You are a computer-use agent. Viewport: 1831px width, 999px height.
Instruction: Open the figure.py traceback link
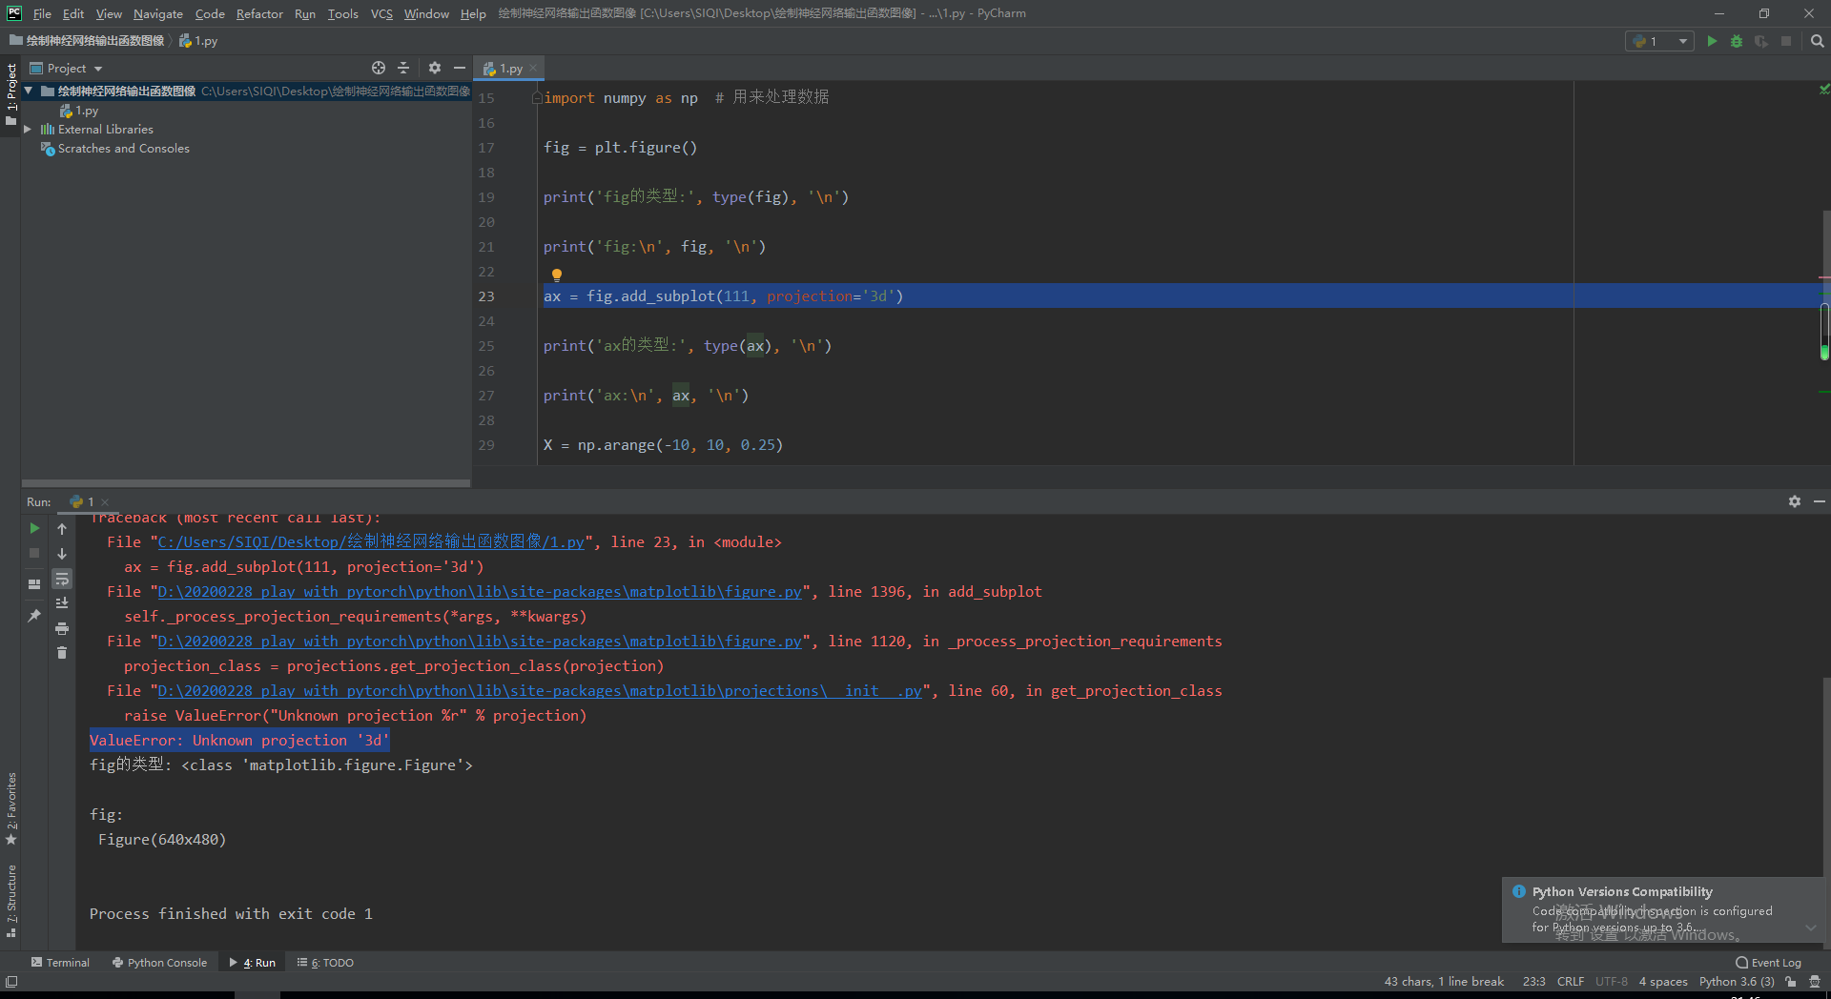(x=477, y=591)
